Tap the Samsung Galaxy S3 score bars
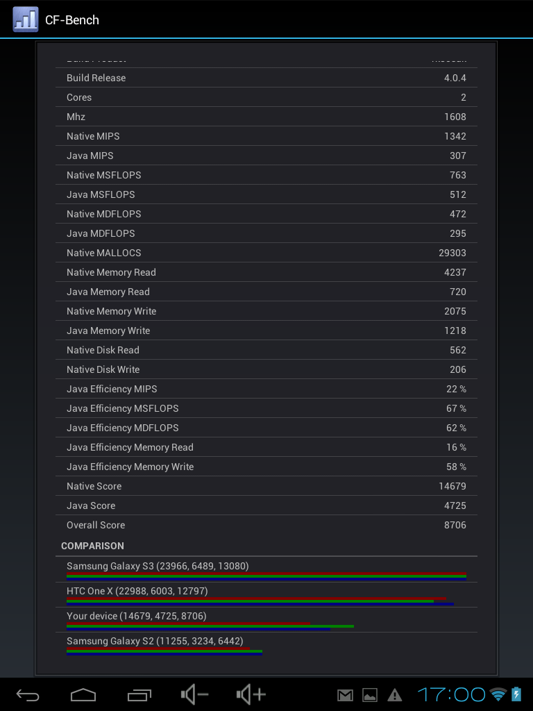533x711 pixels. pos(266,577)
